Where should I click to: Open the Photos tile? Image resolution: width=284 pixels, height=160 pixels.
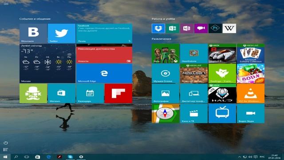pos(166,93)
